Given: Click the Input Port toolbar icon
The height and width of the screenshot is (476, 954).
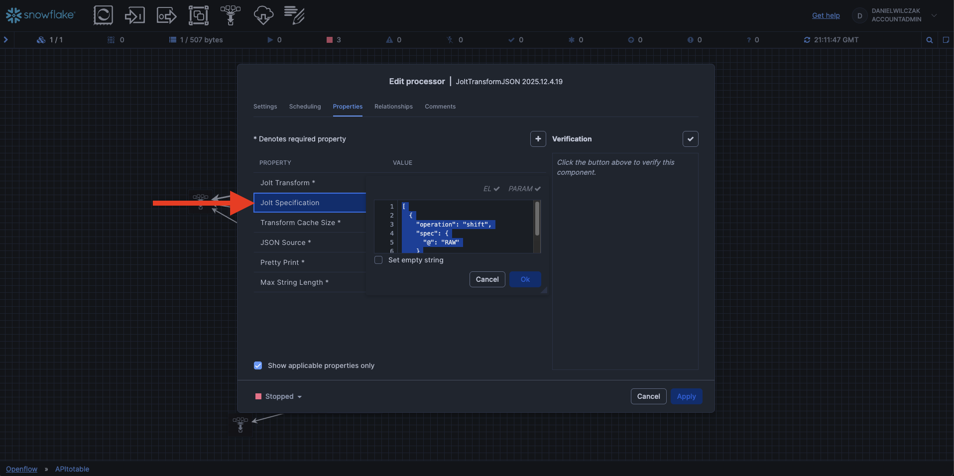Looking at the screenshot, I should pyautogui.click(x=134, y=15).
